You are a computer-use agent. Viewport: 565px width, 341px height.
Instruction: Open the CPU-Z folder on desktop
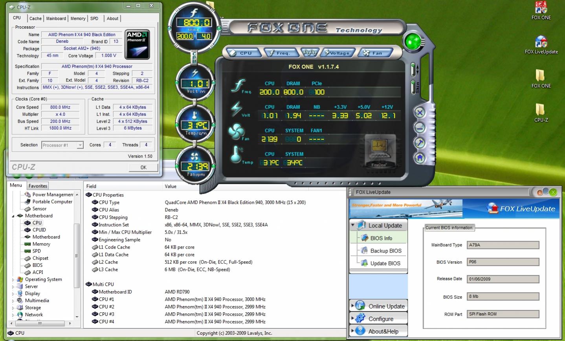[541, 113]
